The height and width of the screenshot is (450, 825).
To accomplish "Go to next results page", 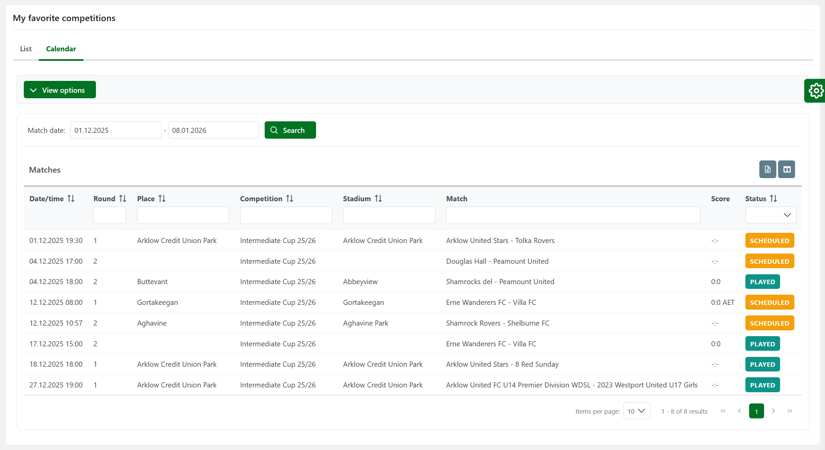I will [773, 411].
